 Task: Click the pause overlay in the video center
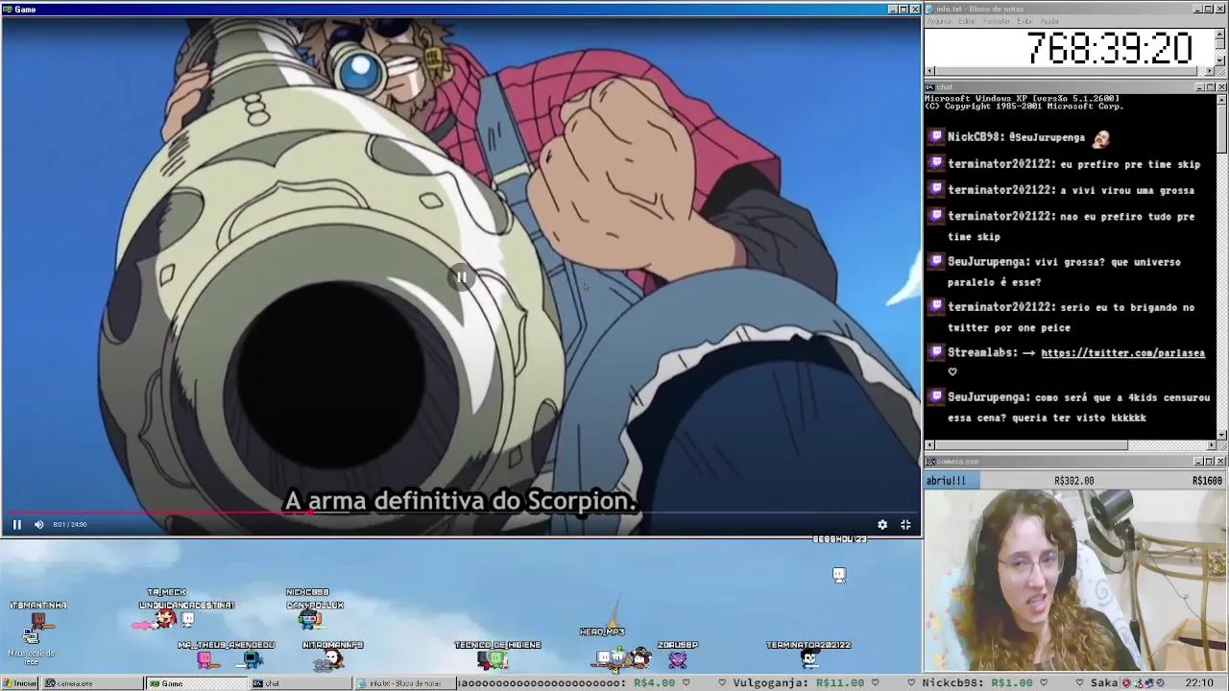coord(462,277)
